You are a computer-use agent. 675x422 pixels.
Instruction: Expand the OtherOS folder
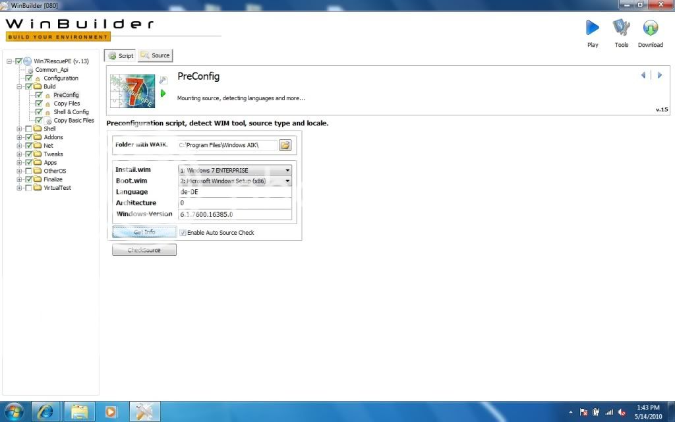[x=19, y=171]
